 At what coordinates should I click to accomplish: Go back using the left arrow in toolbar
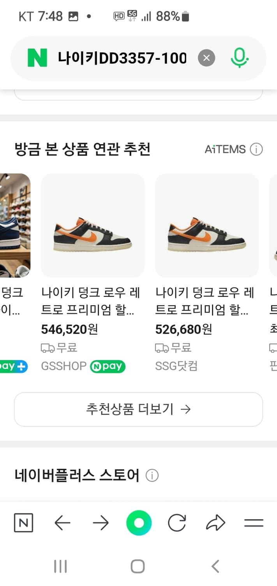(x=62, y=523)
